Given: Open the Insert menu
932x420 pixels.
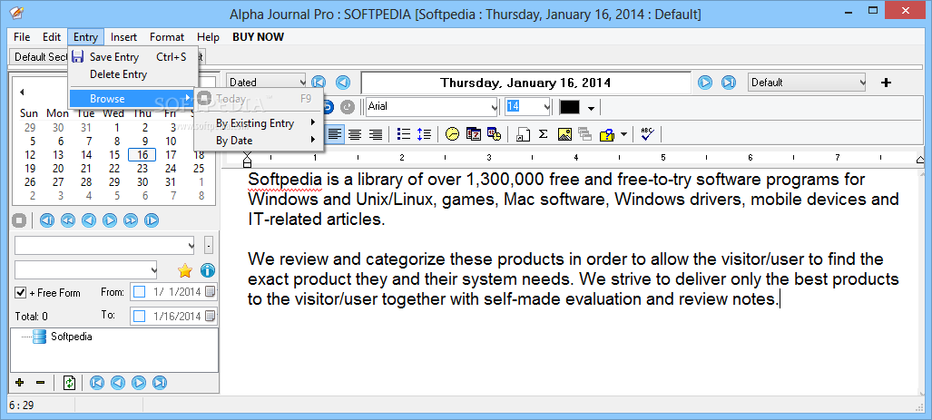Looking at the screenshot, I should [x=123, y=37].
